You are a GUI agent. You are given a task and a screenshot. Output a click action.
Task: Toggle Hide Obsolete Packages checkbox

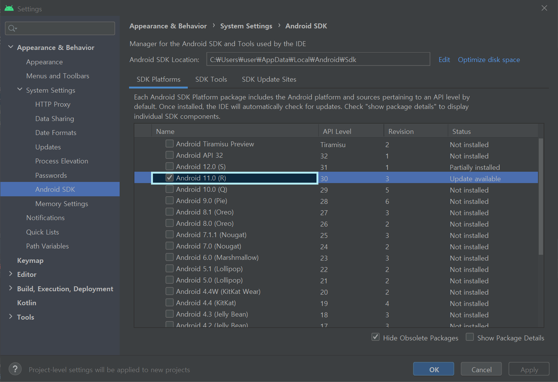click(x=376, y=337)
